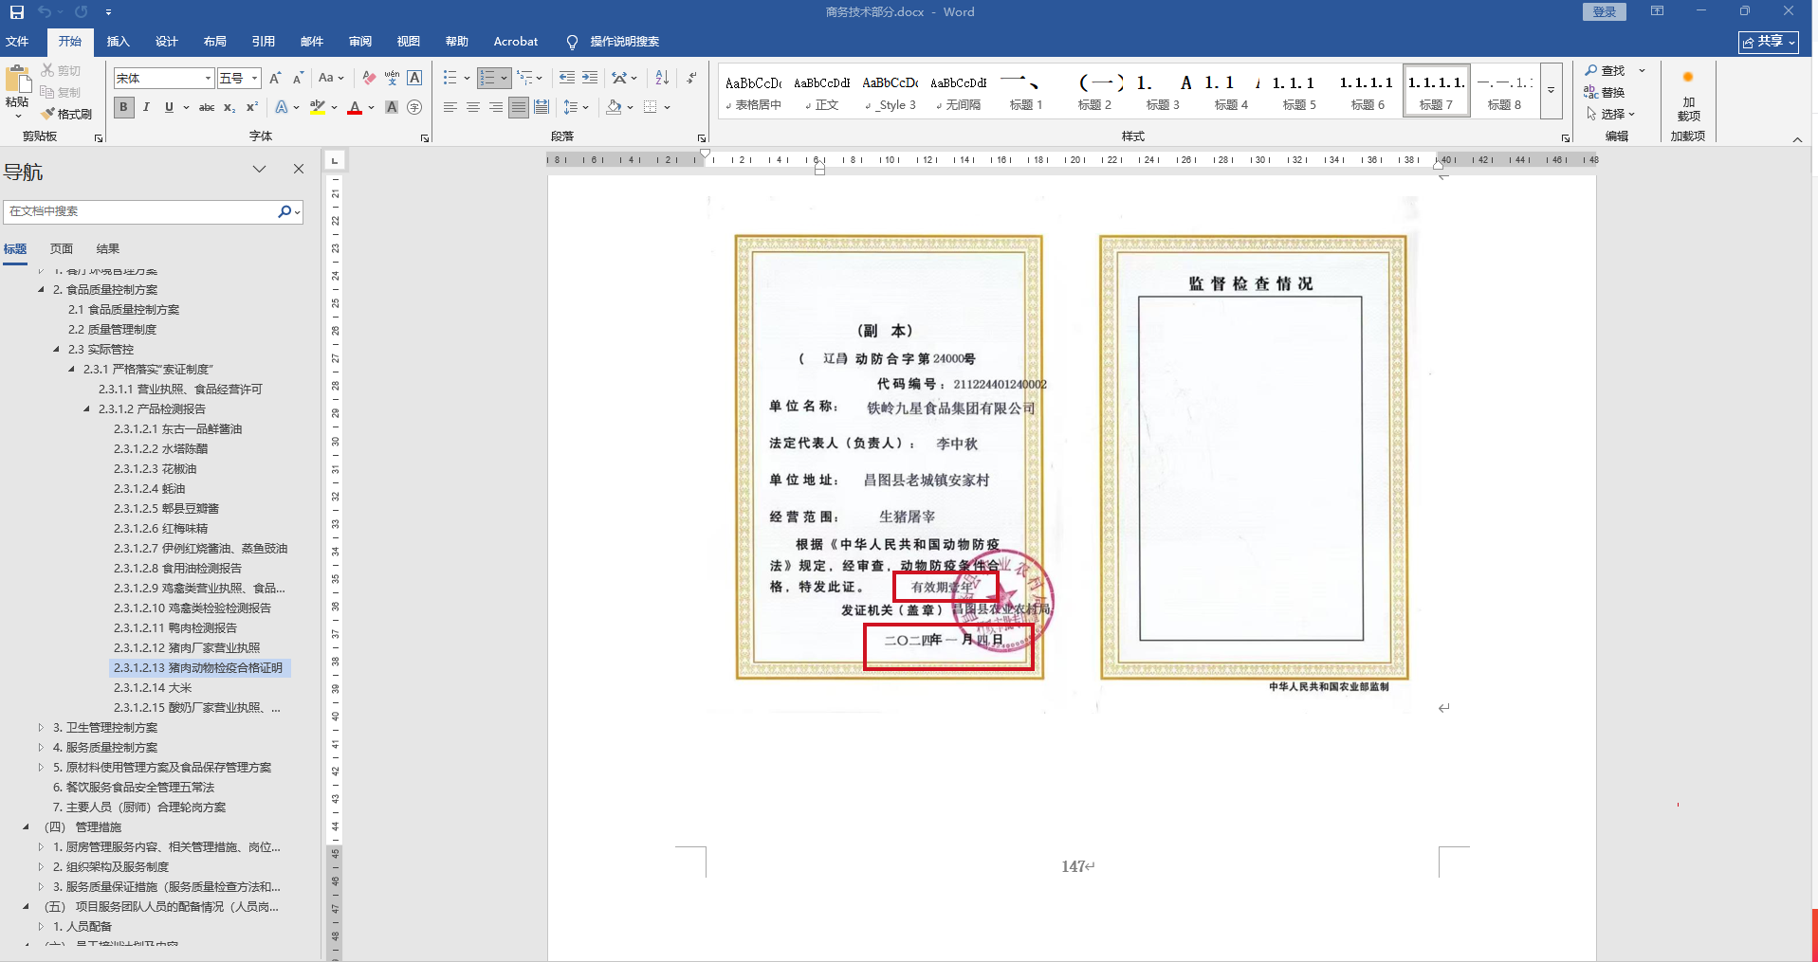Click the Decrease Font Size icon

pos(298,79)
